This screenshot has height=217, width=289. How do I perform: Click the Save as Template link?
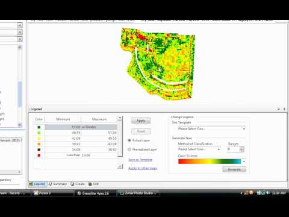(140, 160)
